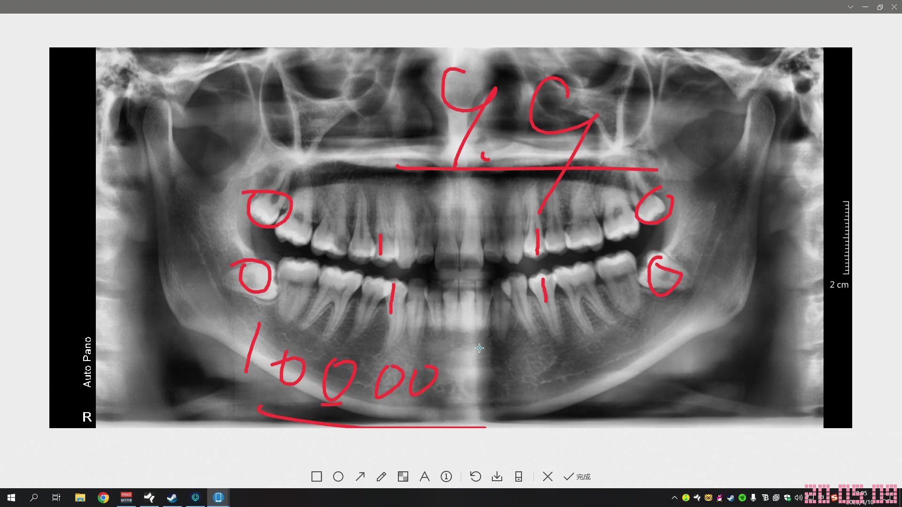902x507 pixels.
Task: Show hidden system tray icons
Action: click(x=675, y=498)
